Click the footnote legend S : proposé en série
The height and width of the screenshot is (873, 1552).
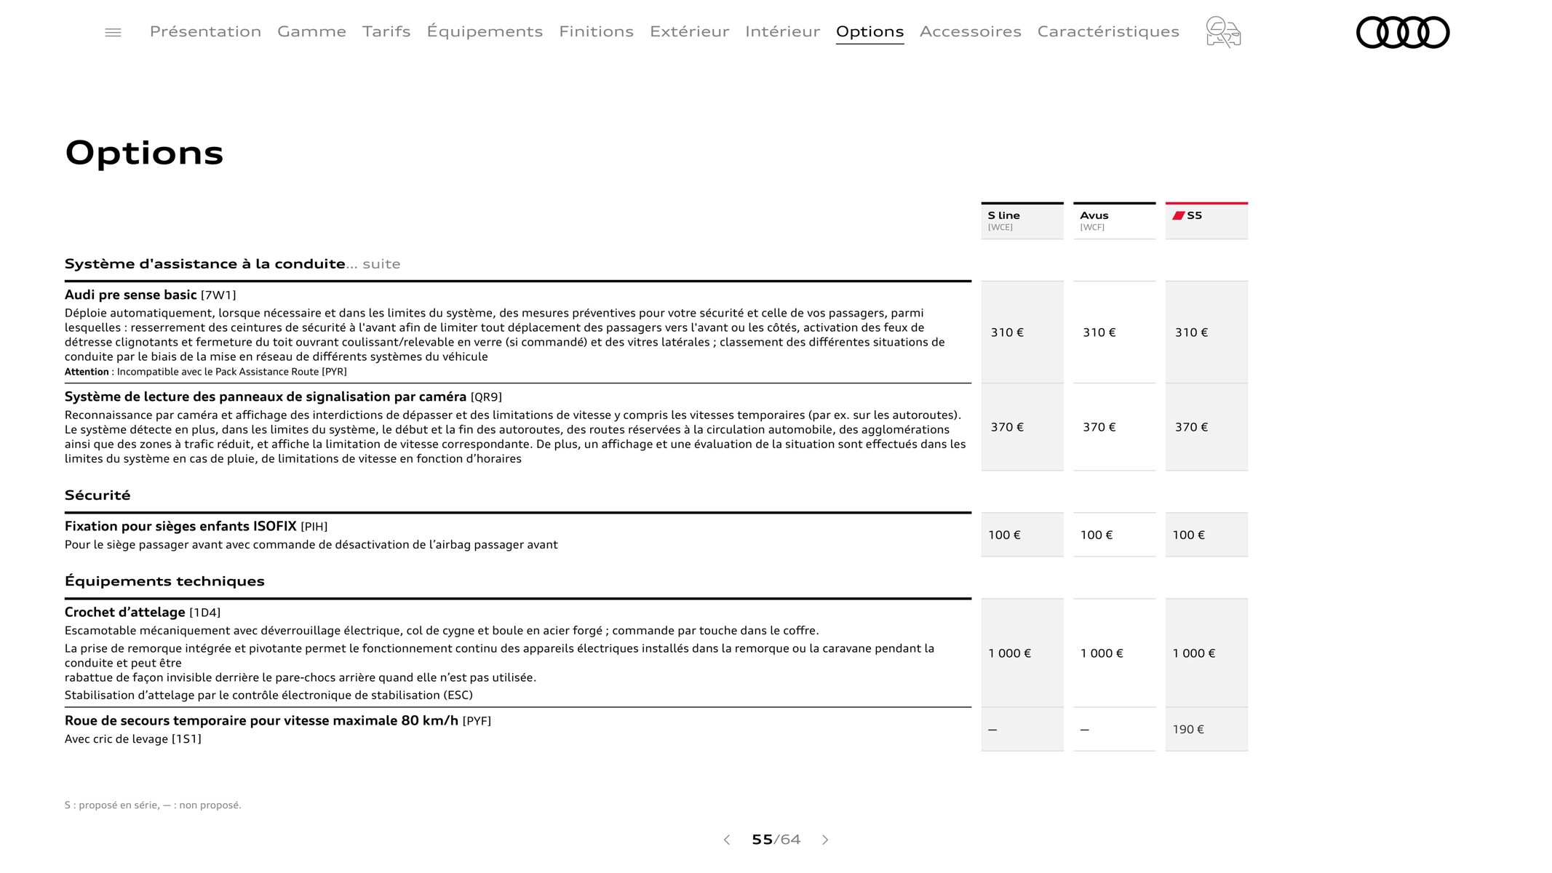click(153, 805)
